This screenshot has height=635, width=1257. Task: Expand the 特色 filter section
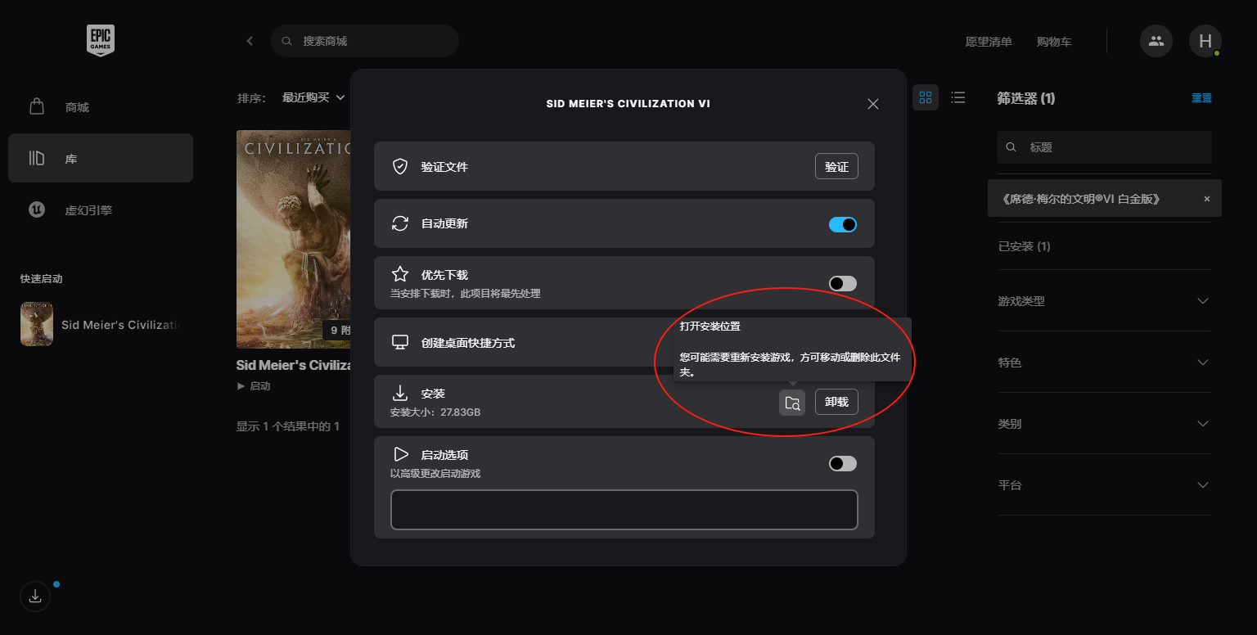[x=1103, y=362]
